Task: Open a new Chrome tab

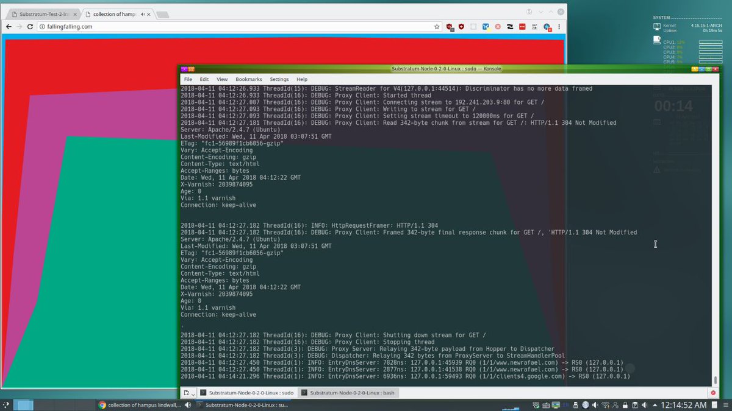Action: (163, 14)
